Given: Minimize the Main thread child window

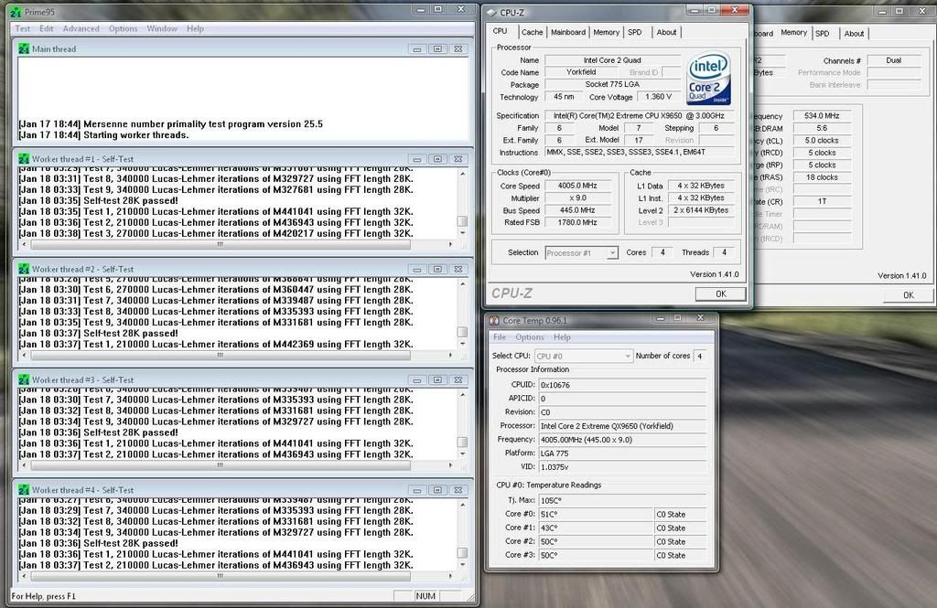Looking at the screenshot, I should pos(417,49).
